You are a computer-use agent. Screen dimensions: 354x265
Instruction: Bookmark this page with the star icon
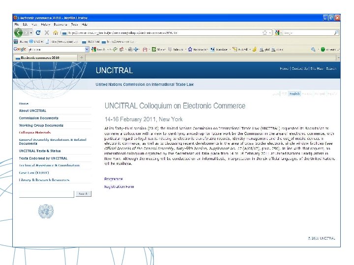pyautogui.click(x=265, y=33)
